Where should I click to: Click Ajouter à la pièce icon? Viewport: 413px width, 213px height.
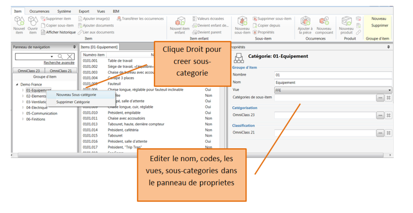click(x=305, y=22)
